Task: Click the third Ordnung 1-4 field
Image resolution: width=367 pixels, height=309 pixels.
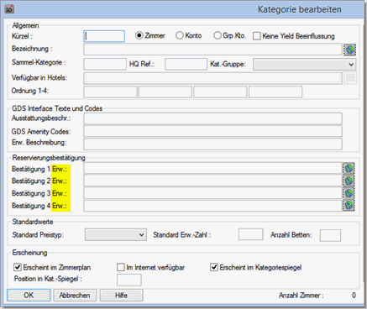Action: pyautogui.click(x=220, y=92)
